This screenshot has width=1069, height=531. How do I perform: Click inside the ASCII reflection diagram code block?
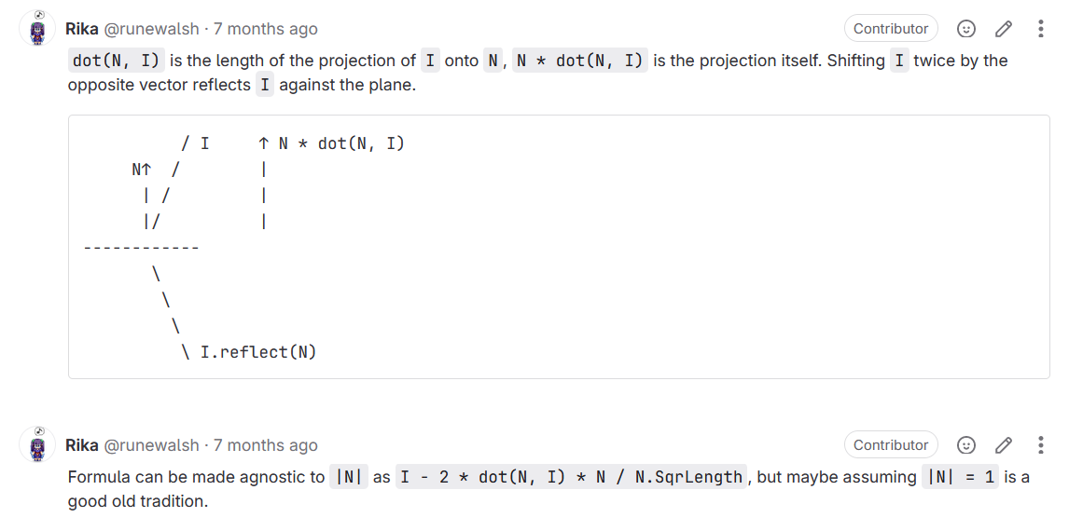point(559,247)
